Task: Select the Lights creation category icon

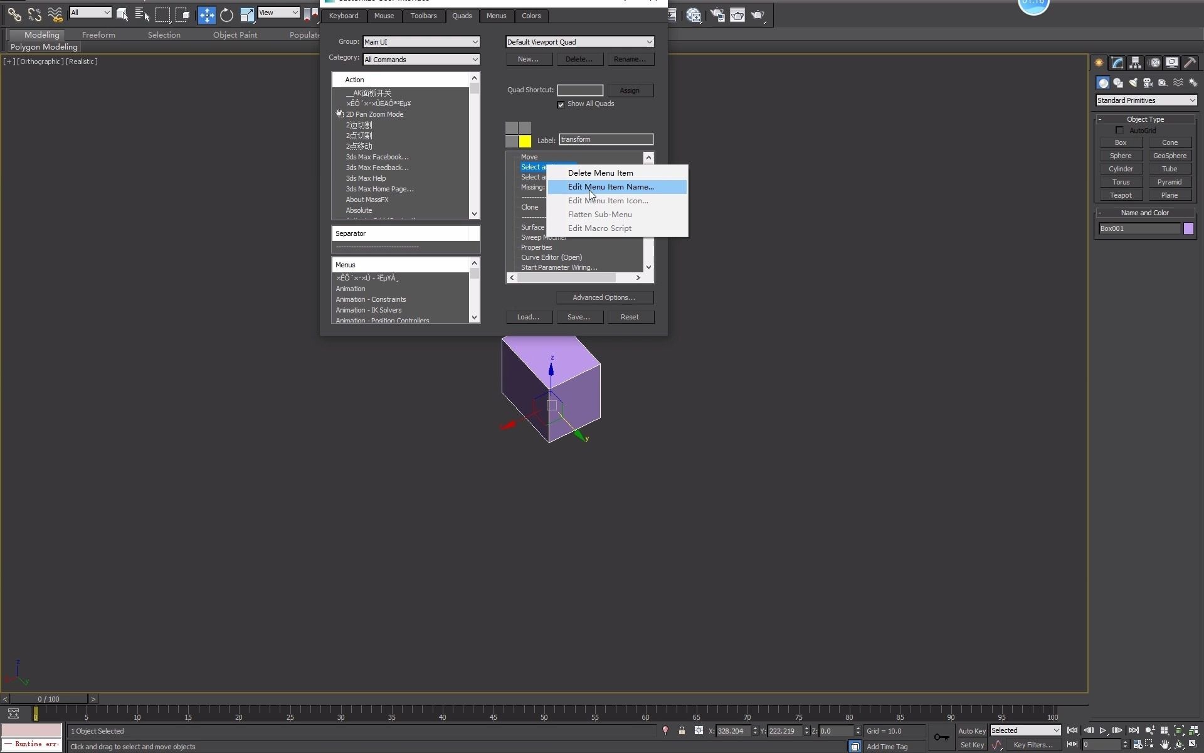Action: pyautogui.click(x=1133, y=83)
